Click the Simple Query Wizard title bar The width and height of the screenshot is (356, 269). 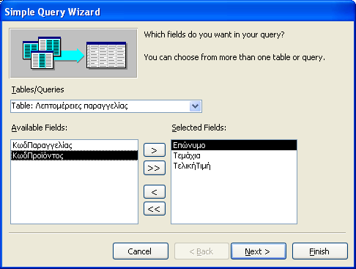[178, 12]
